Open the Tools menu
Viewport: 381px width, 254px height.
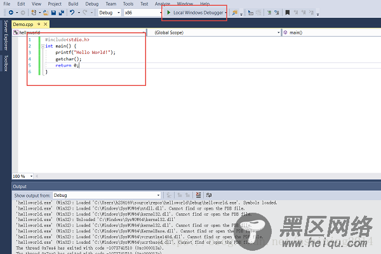(x=128, y=4)
